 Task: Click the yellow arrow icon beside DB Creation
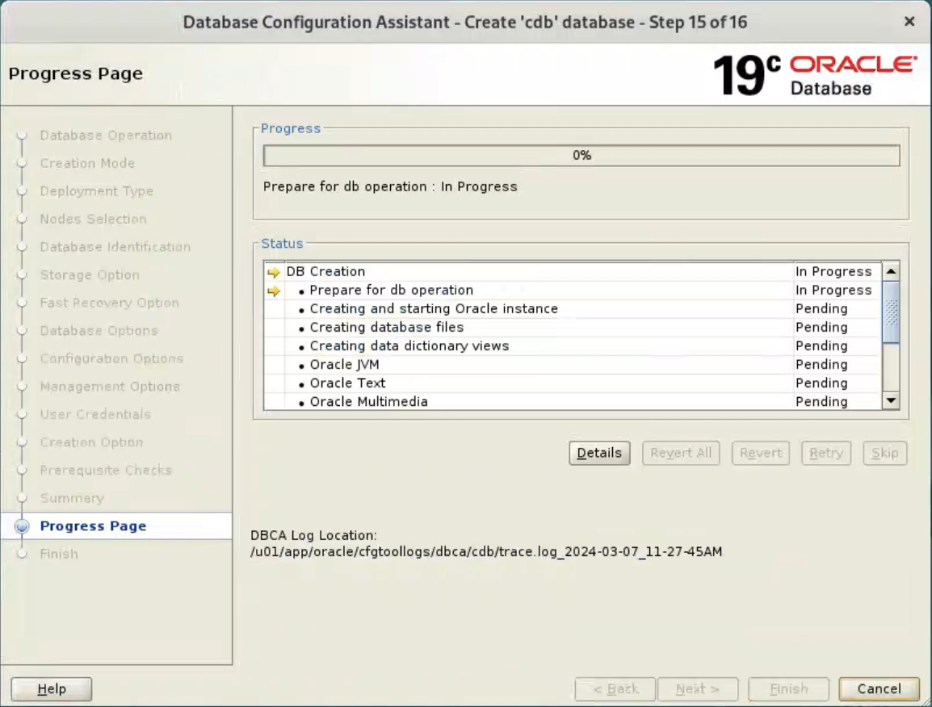point(274,272)
